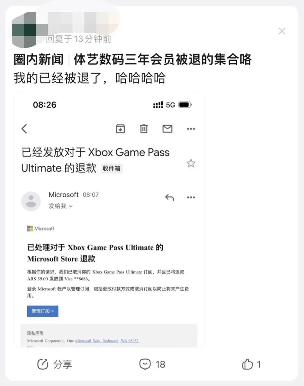Viewport: 304px width, 386px height.
Task: Tap the blurred user avatar
Action: 24,30
